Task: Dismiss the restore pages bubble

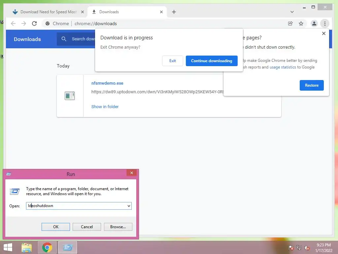Action: click(x=323, y=33)
